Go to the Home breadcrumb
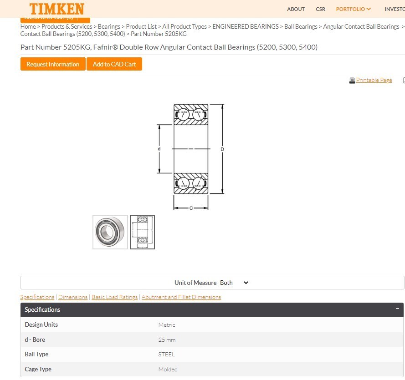 28,26
